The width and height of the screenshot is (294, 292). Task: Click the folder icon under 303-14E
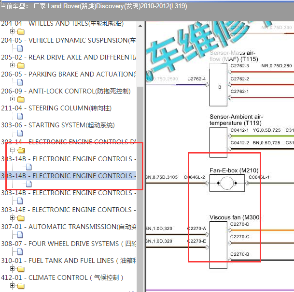coord(21,218)
